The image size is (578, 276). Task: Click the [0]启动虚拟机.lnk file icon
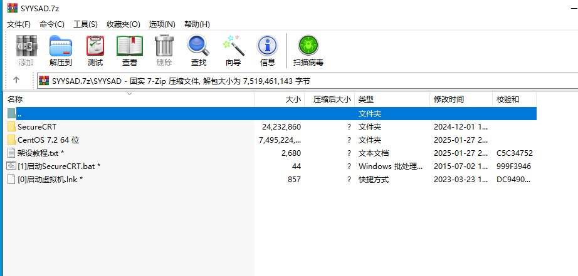tap(11, 180)
